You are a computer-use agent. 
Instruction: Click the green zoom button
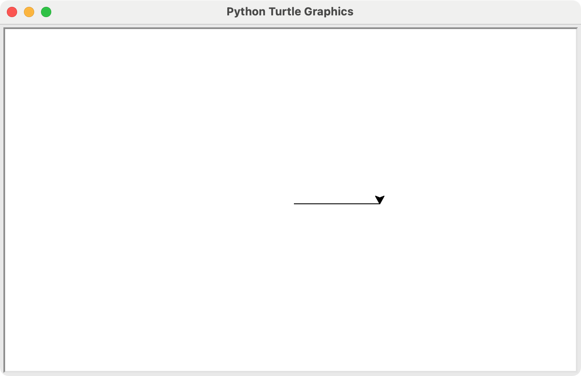[46, 12]
